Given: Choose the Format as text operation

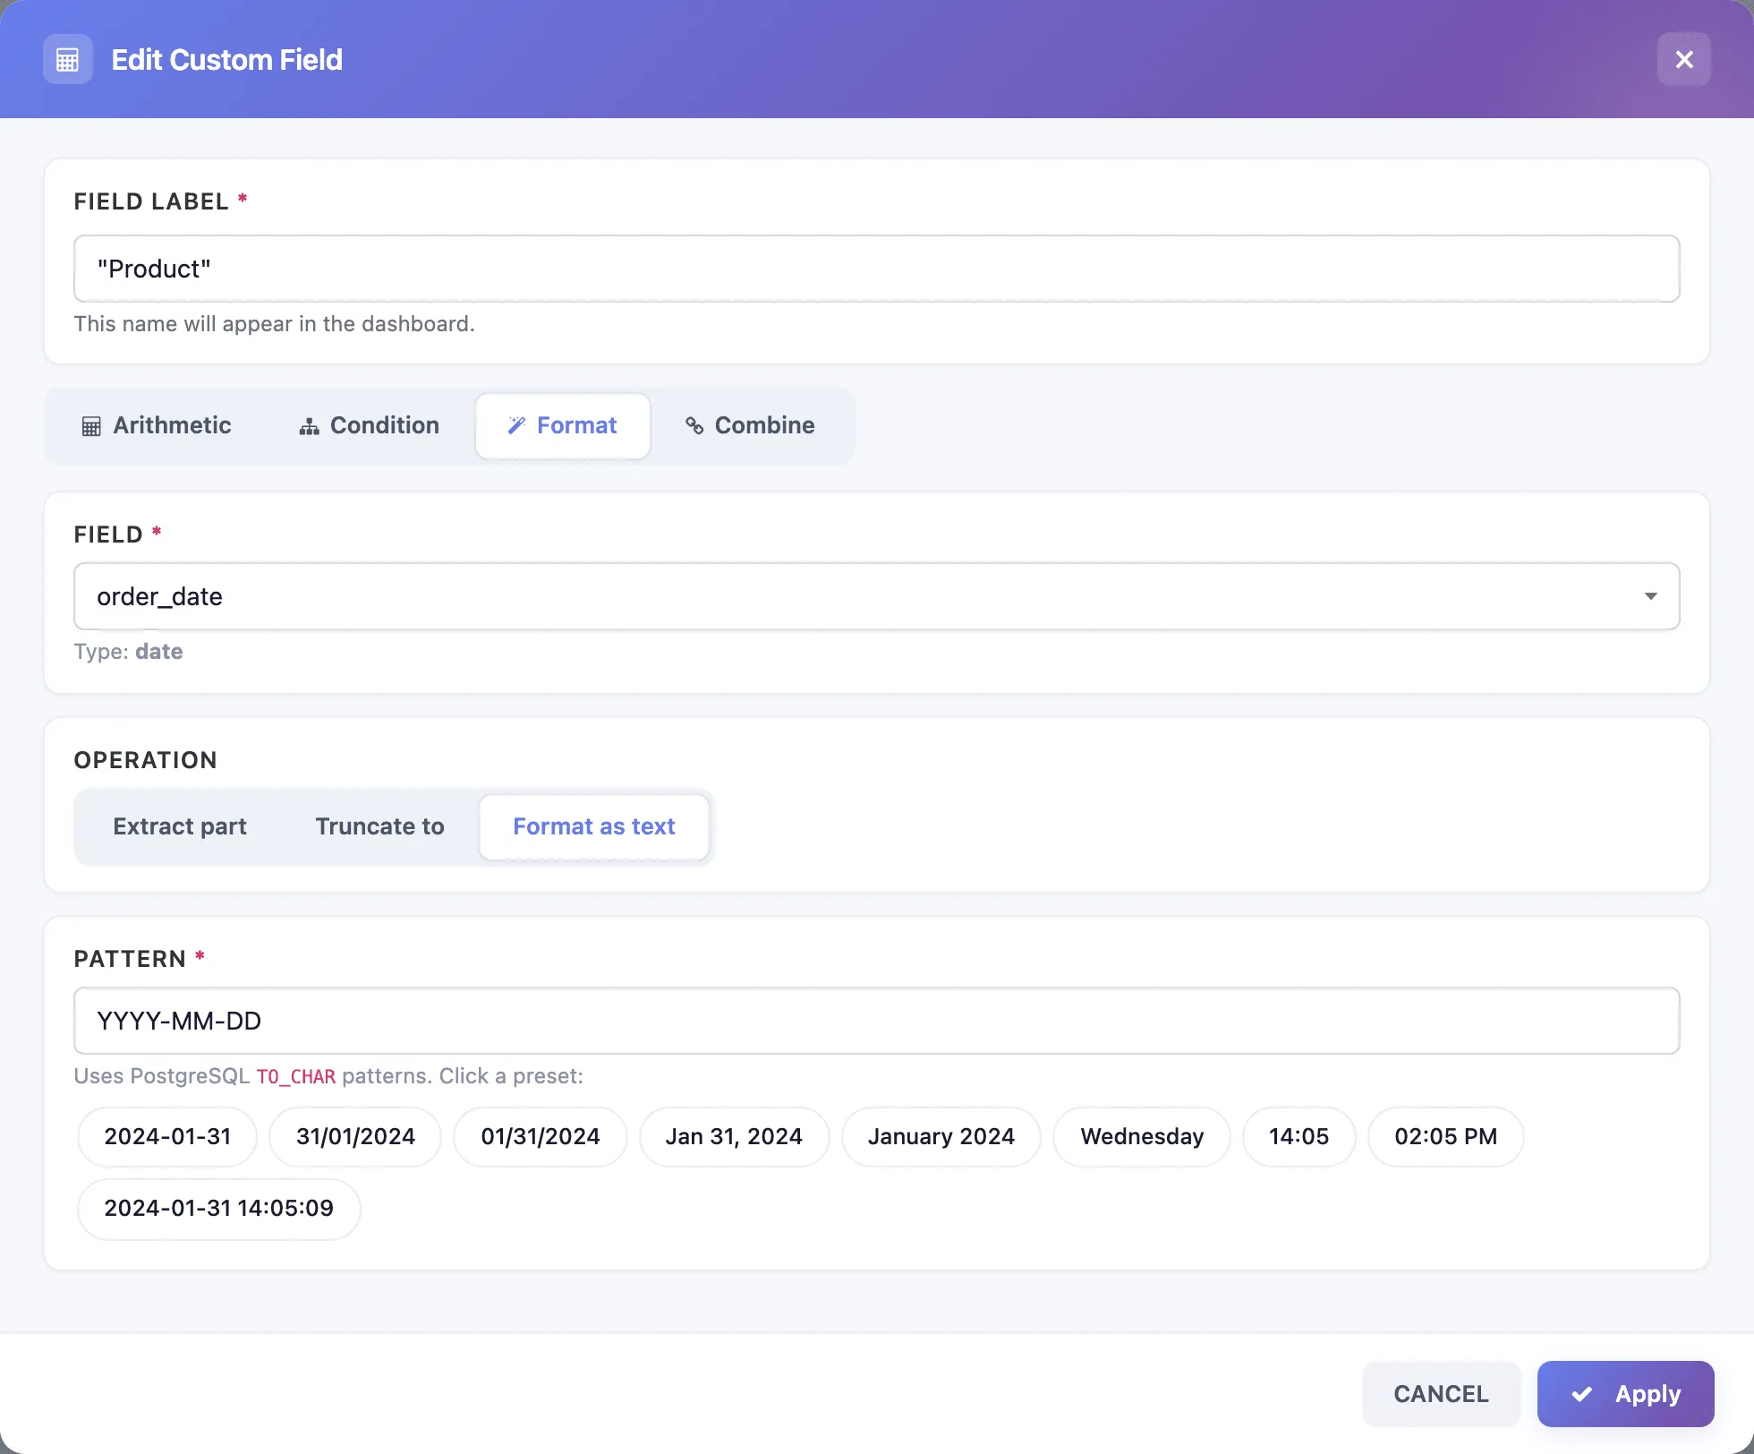Looking at the screenshot, I should pyautogui.click(x=594, y=826).
